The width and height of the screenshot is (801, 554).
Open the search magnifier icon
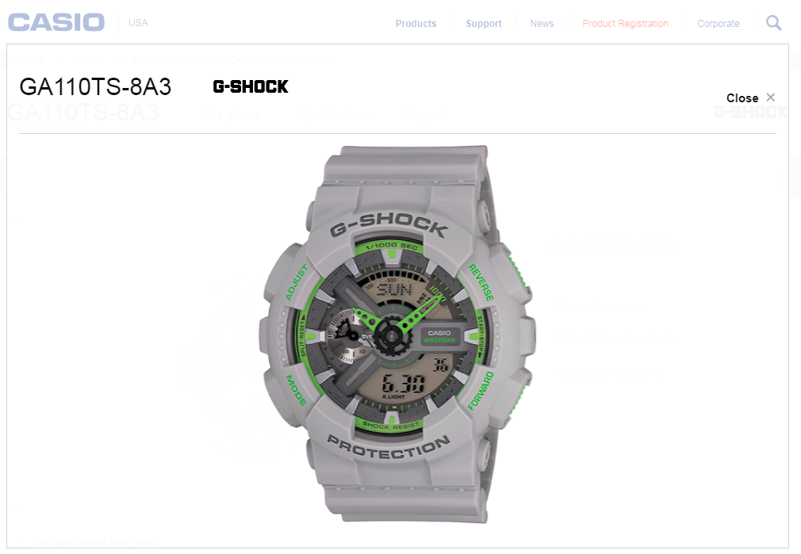(x=773, y=23)
